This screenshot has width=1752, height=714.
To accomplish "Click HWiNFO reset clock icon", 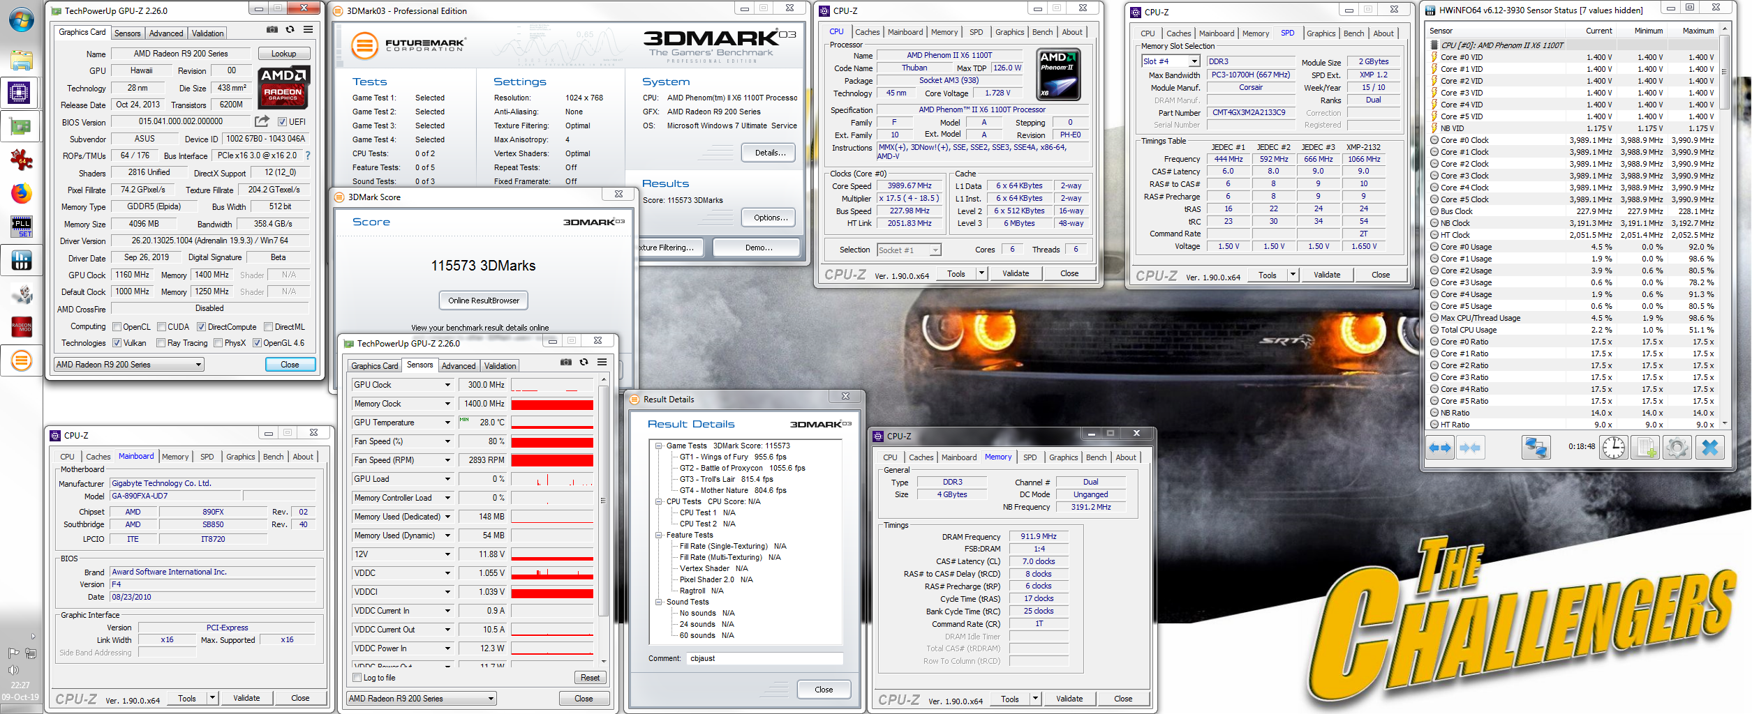I will point(1614,448).
